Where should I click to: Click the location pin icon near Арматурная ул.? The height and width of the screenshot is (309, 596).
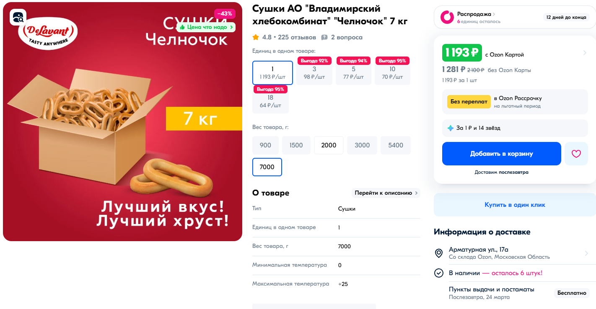pos(439,253)
